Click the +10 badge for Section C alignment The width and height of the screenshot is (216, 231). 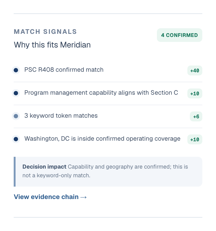195,93
